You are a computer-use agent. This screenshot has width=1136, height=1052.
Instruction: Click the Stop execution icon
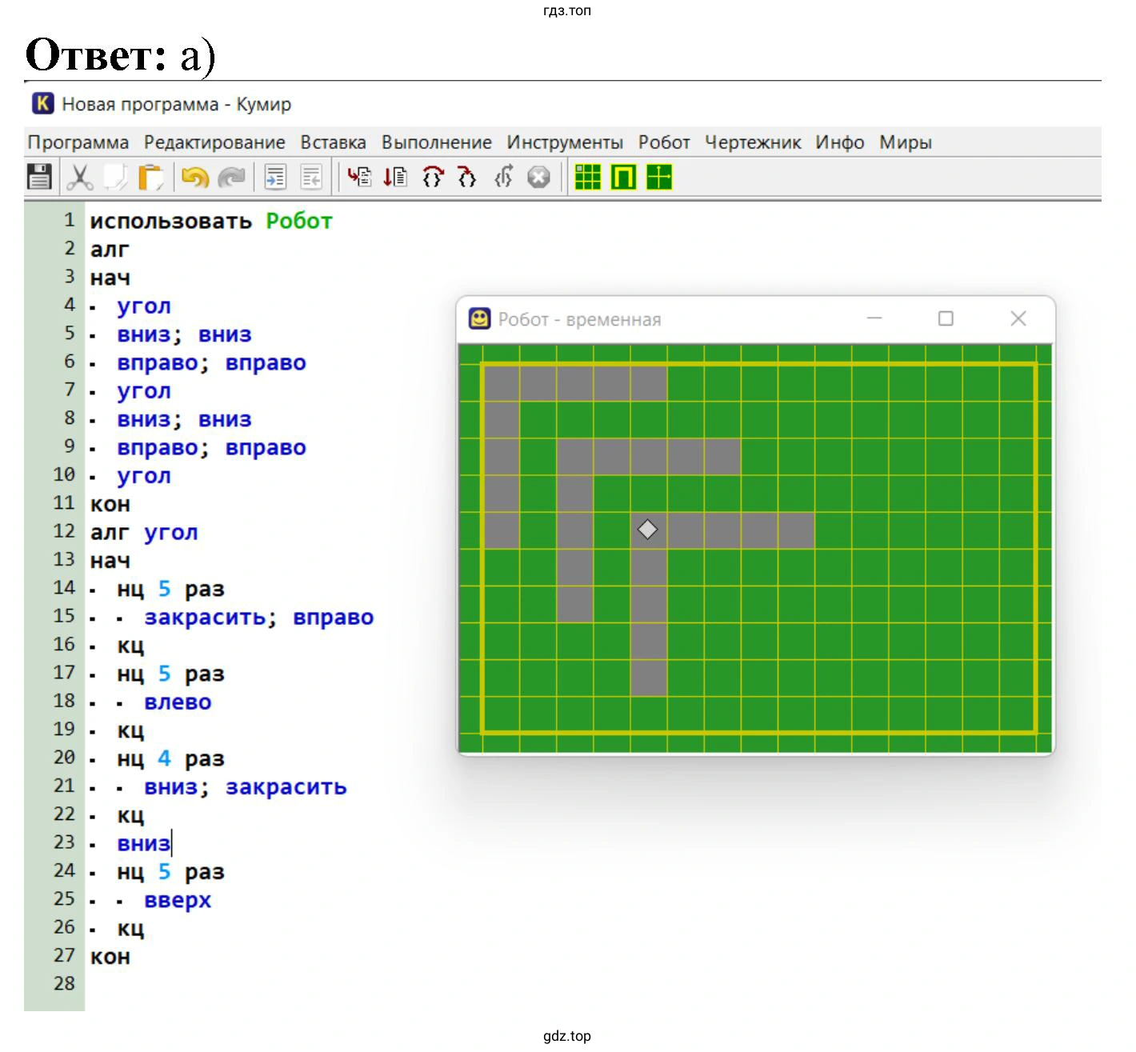click(539, 177)
